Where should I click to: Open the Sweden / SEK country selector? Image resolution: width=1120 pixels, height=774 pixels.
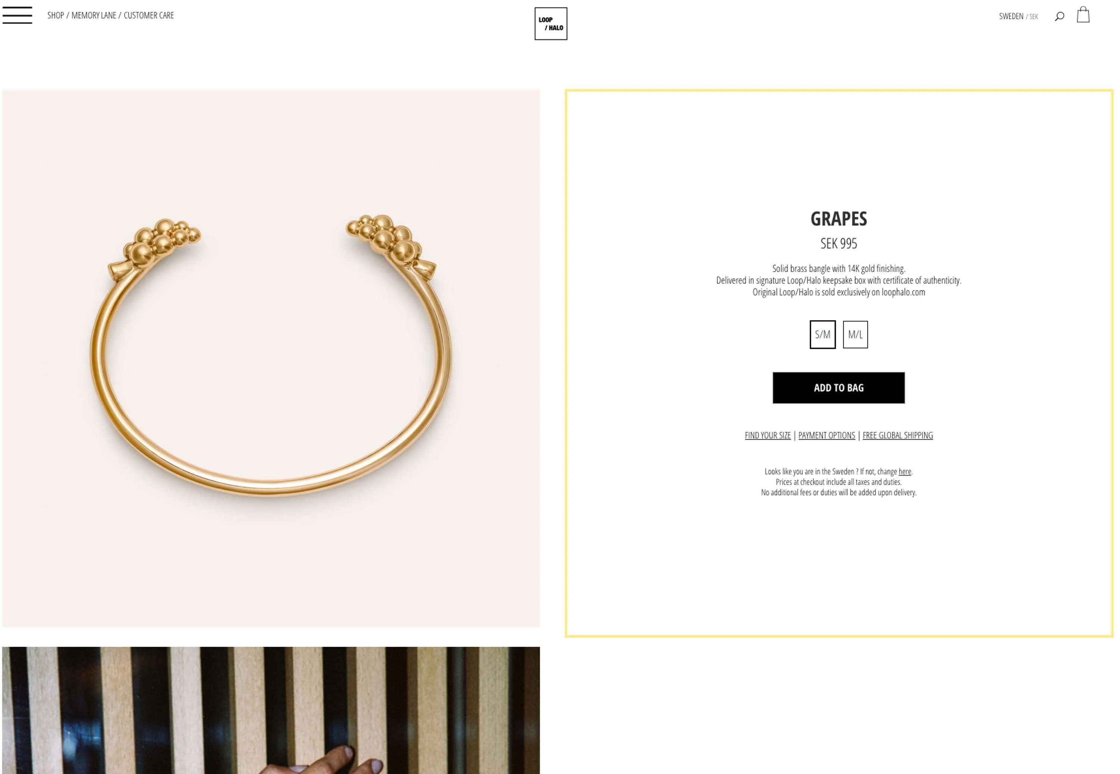(1018, 16)
